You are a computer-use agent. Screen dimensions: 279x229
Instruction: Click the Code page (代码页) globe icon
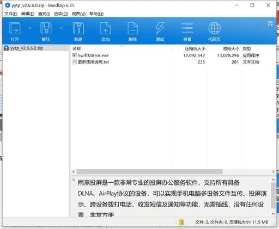click(214, 28)
